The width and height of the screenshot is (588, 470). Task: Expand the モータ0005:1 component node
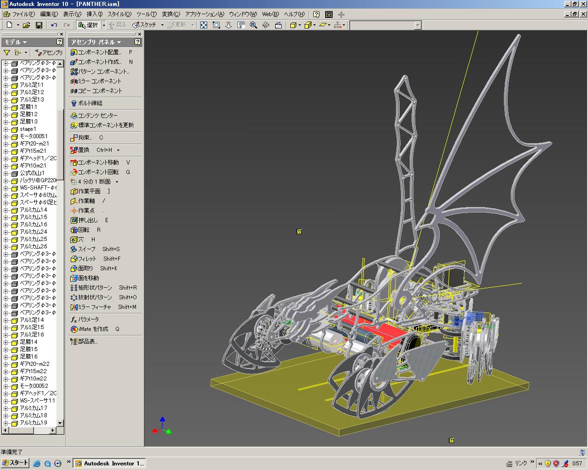tap(6, 137)
